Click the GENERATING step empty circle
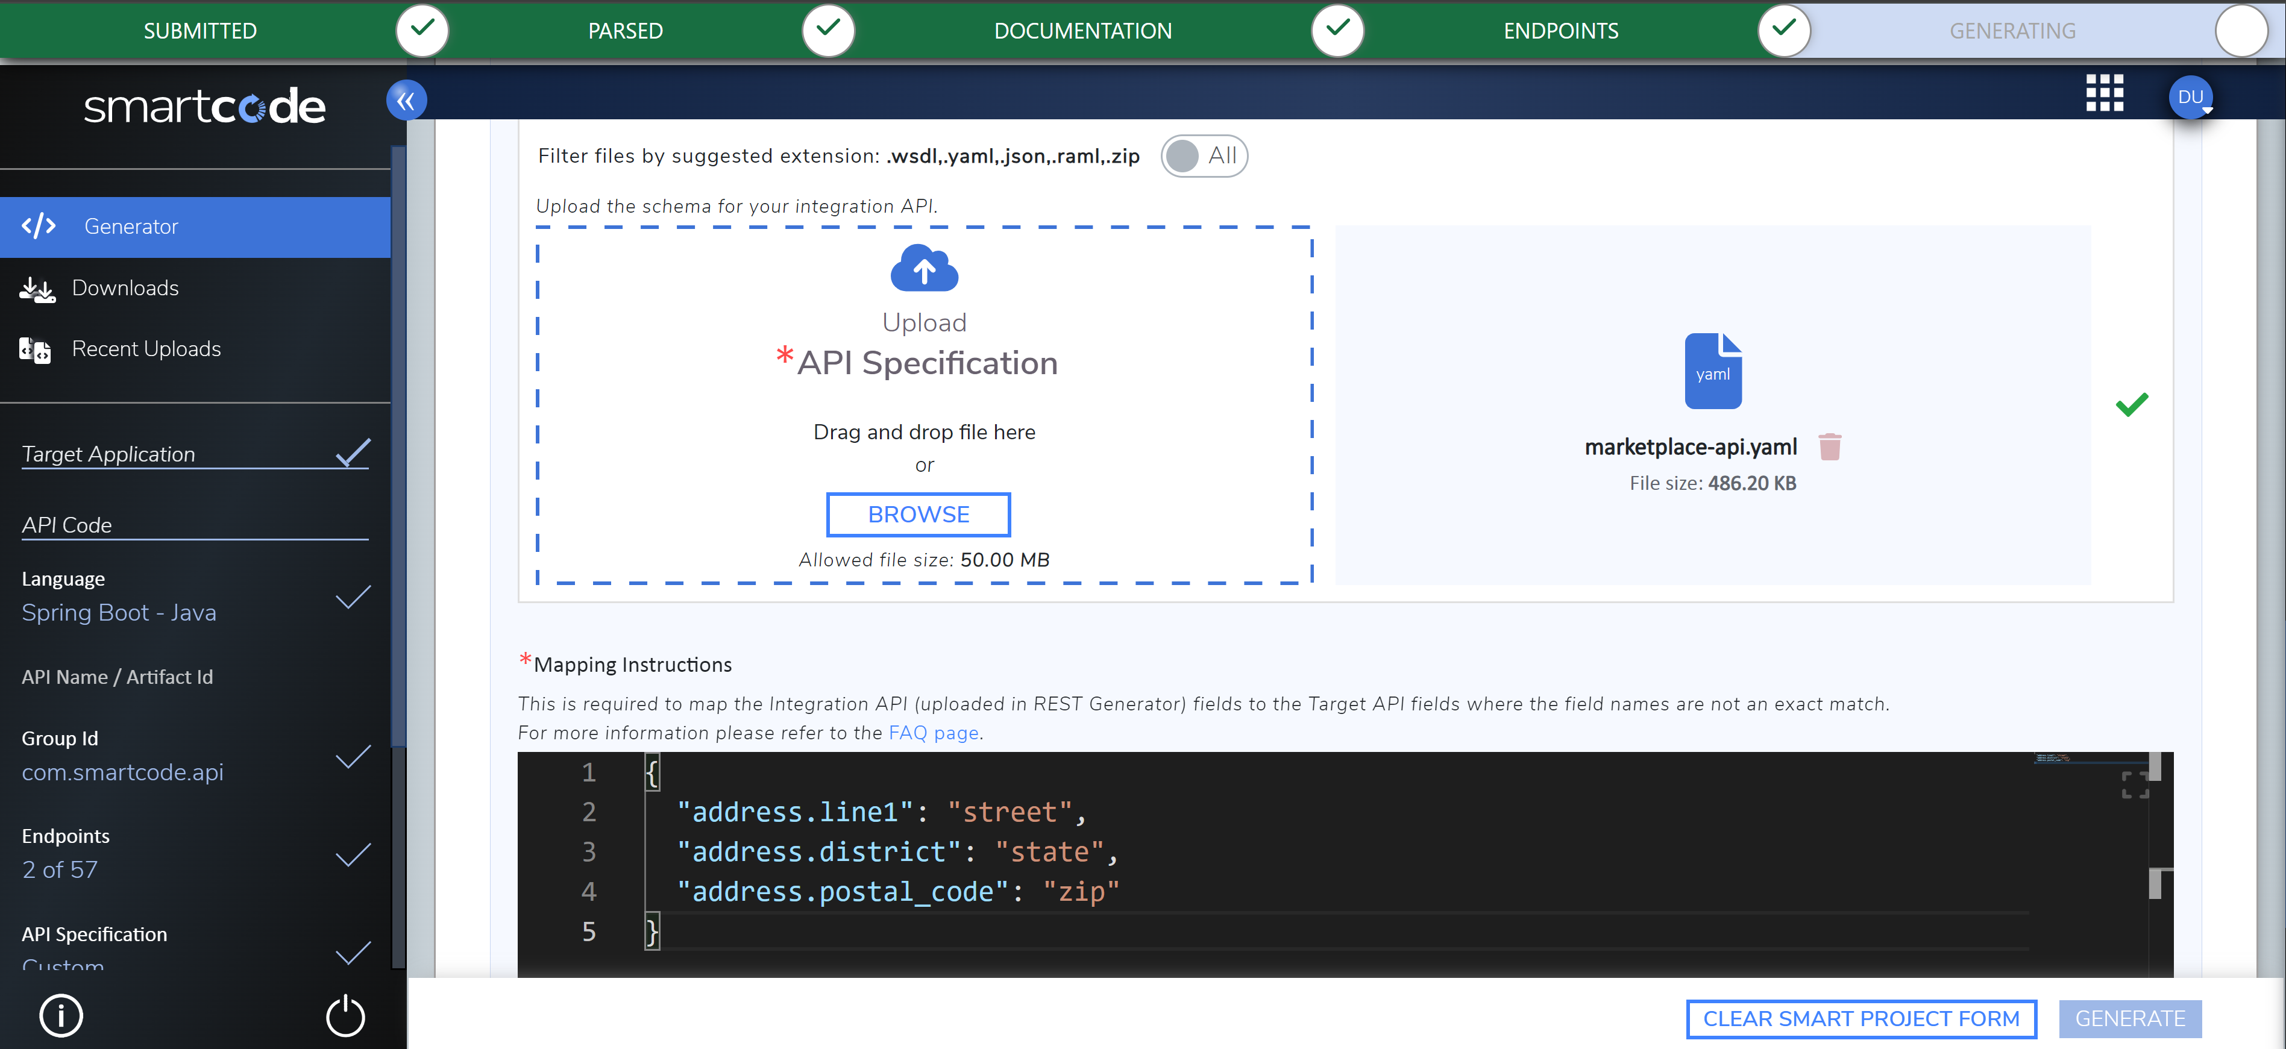Image resolution: width=2286 pixels, height=1049 pixels. point(2241,31)
